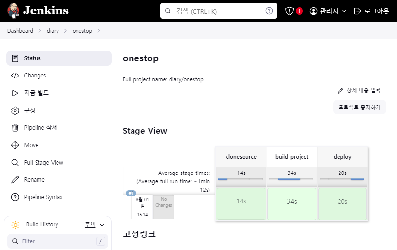The width and height of the screenshot is (397, 250).
Task: Select Pipeline 삭제 in the sidebar
Action: [x=59, y=127]
